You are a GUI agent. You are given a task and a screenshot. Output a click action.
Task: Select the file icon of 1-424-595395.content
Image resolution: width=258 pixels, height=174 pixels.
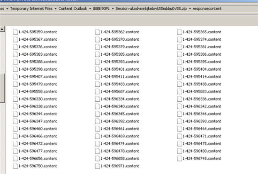pos(180,61)
